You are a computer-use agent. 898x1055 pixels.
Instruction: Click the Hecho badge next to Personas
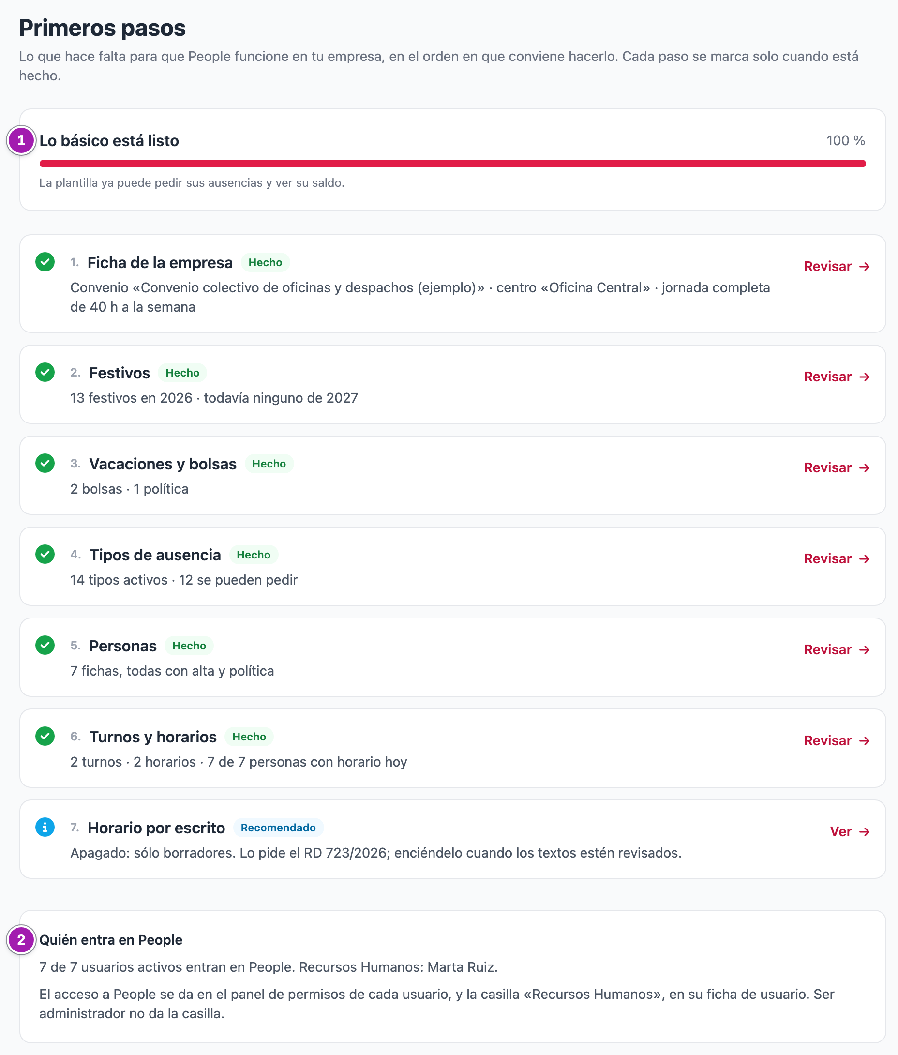(189, 646)
